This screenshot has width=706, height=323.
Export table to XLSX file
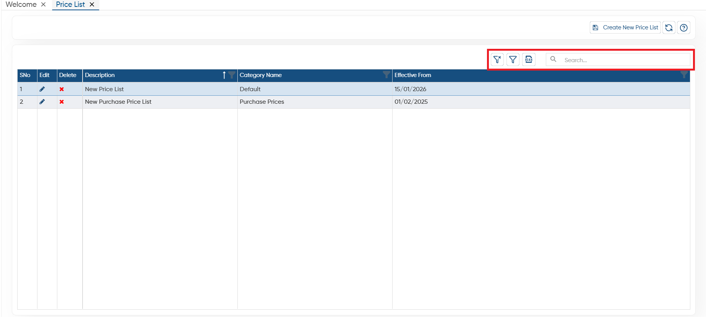coord(529,59)
